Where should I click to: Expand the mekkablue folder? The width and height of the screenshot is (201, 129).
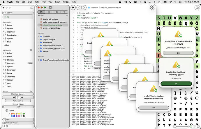coord(39,43)
